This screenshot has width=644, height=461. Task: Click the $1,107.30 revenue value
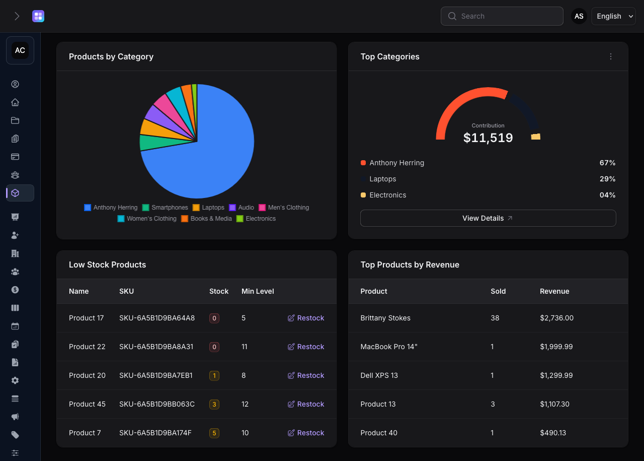(x=555, y=404)
